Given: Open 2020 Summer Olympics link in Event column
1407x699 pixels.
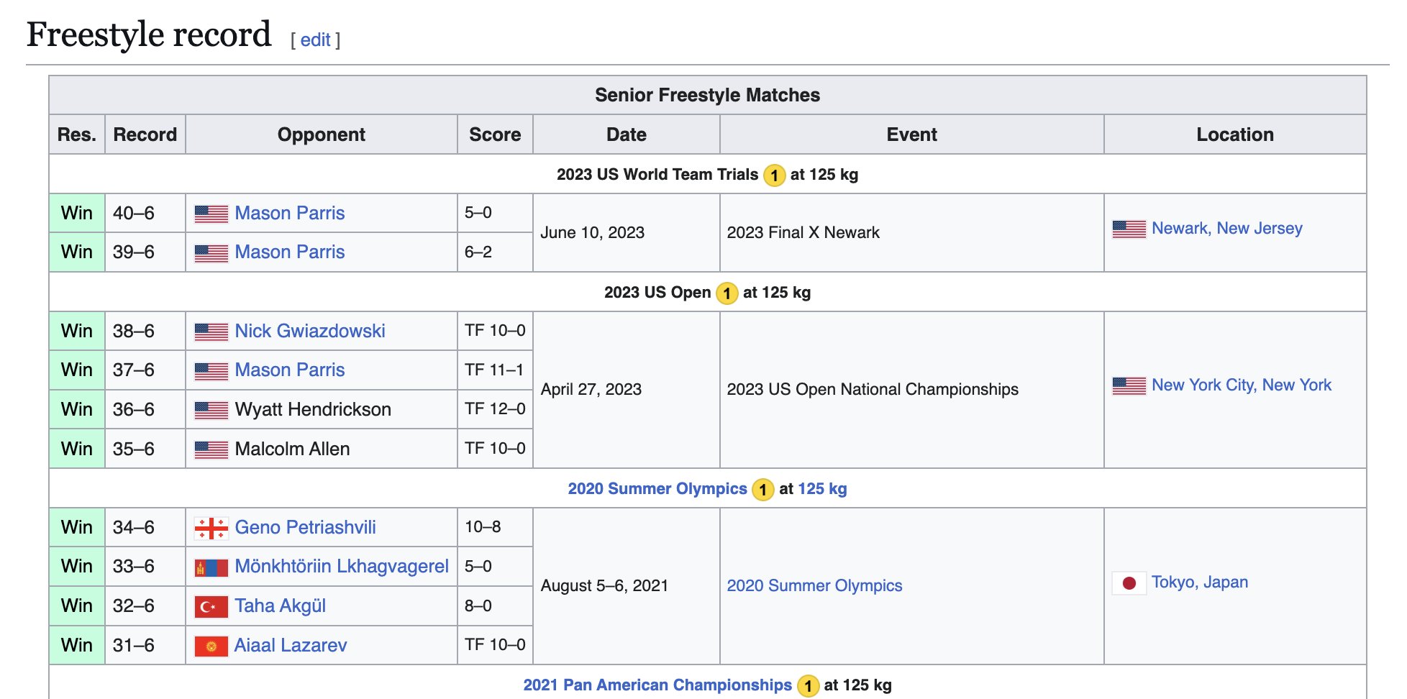Looking at the screenshot, I should click(x=814, y=585).
